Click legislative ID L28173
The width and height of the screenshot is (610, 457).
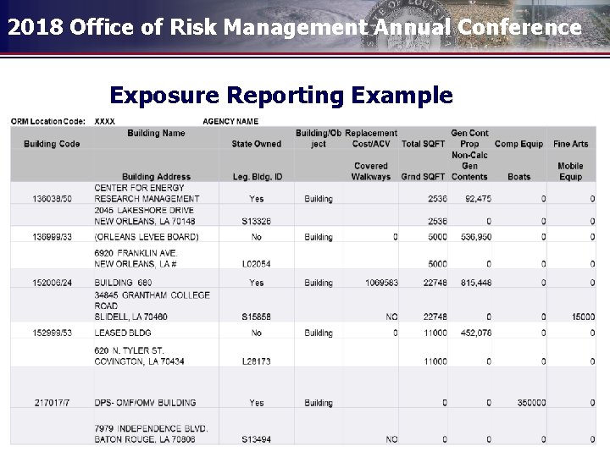[256, 362]
